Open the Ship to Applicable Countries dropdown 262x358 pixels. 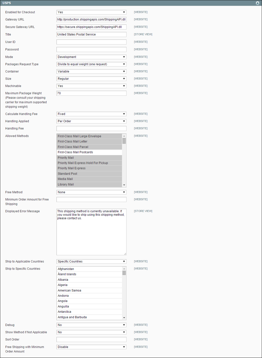(x=91, y=261)
